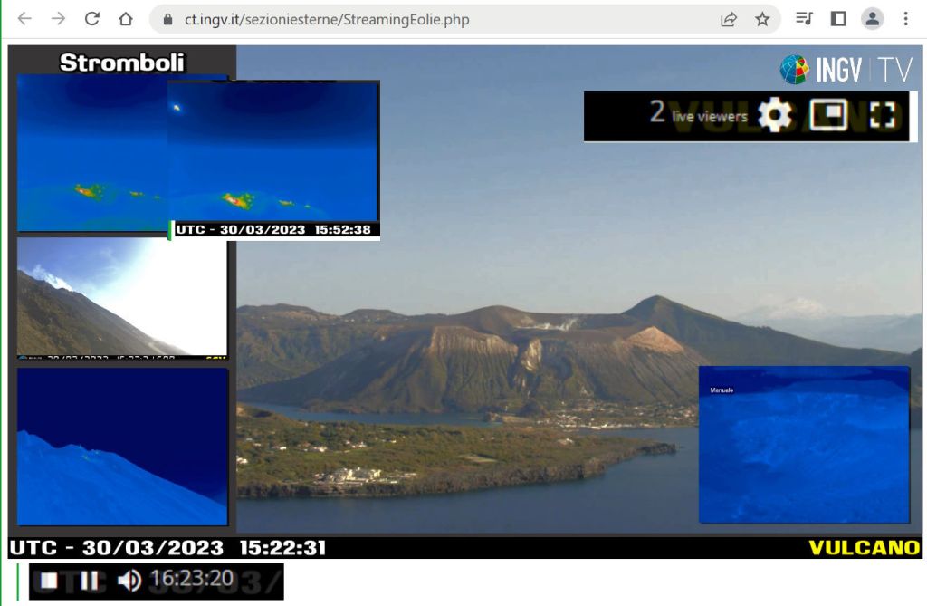The image size is (927, 606).
Task: Select the Vulcano thermal inset image
Action: point(804,445)
